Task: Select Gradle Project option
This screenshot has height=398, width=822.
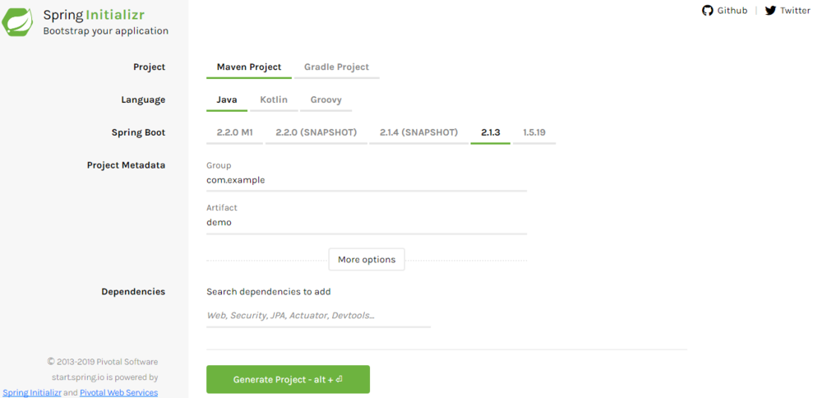Action: 336,67
